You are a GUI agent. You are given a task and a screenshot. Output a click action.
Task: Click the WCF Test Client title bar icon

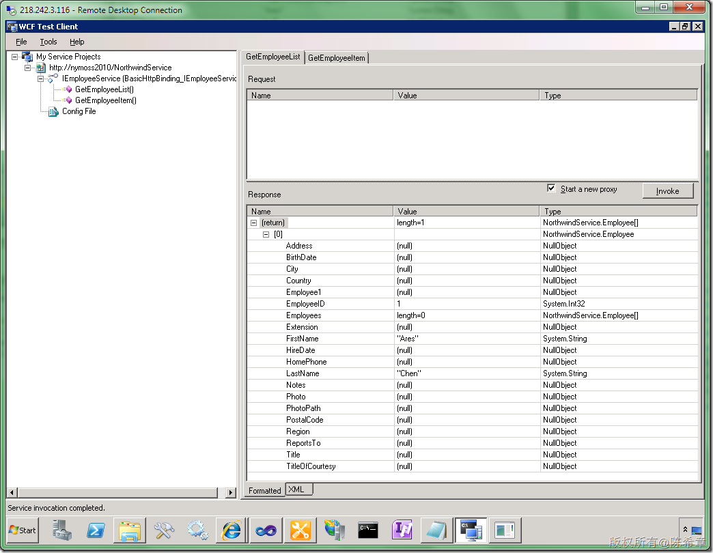coord(12,27)
